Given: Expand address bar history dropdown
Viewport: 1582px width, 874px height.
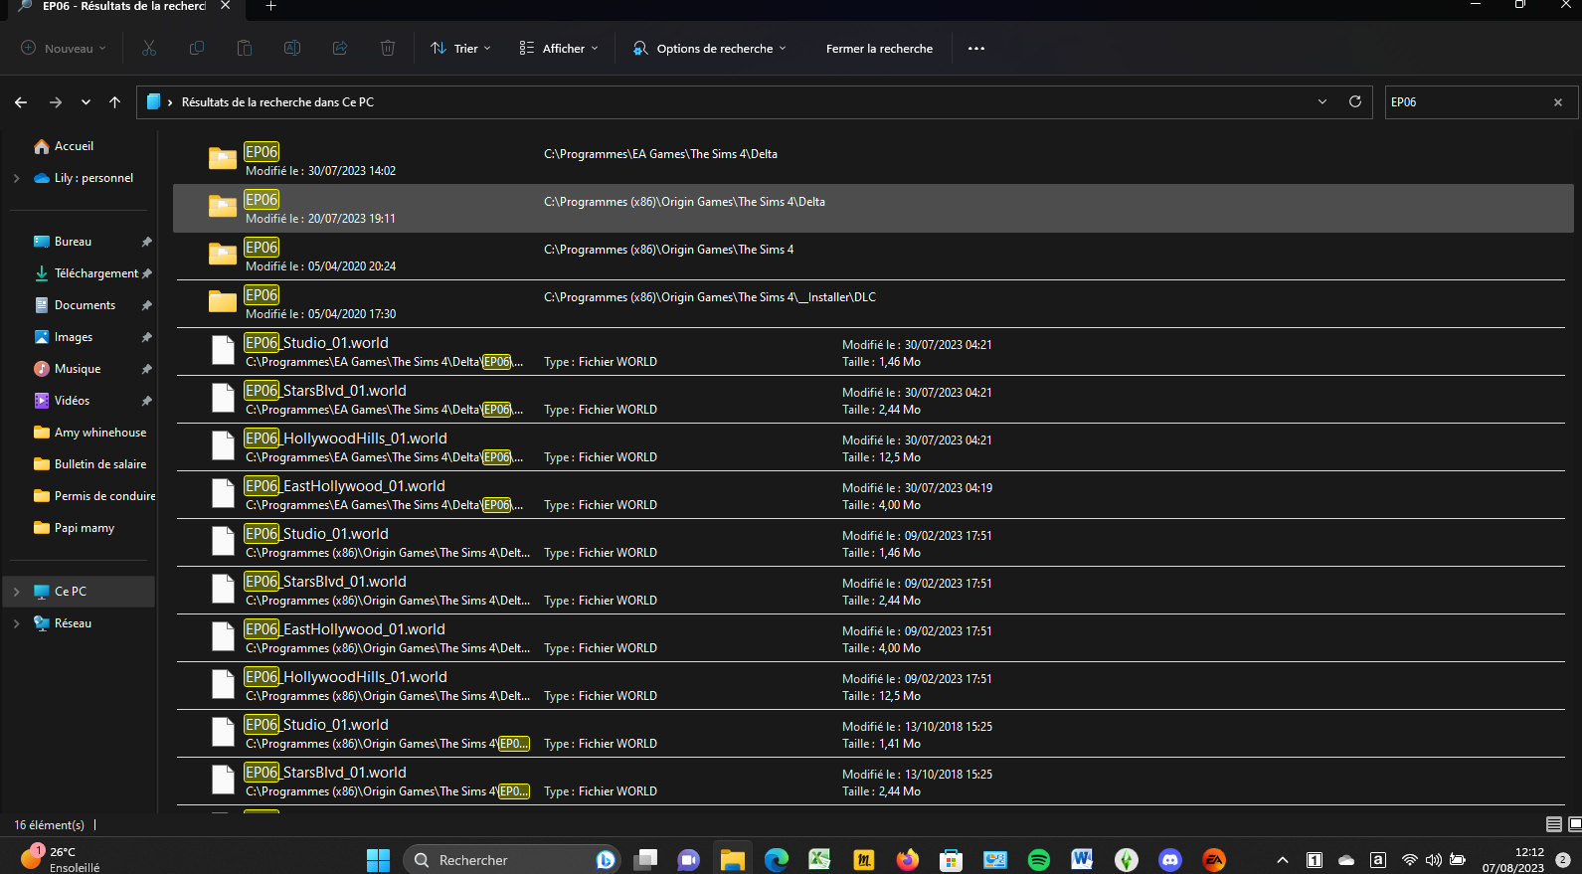Looking at the screenshot, I should tap(1322, 102).
